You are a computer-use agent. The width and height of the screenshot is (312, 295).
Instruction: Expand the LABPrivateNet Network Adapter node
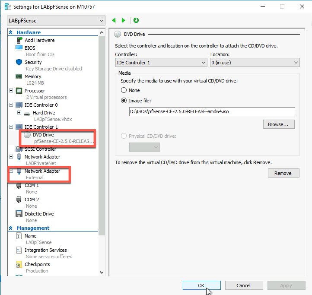[11, 156]
